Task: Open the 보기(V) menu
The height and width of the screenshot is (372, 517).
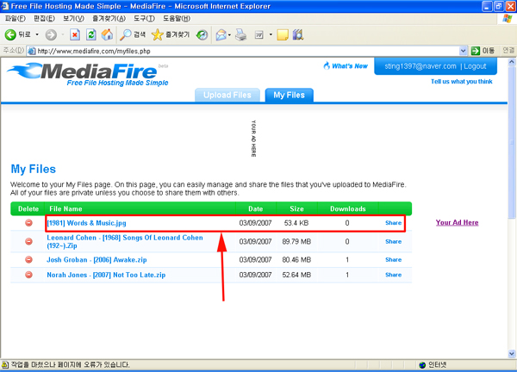Action: pyautogui.click(x=73, y=18)
